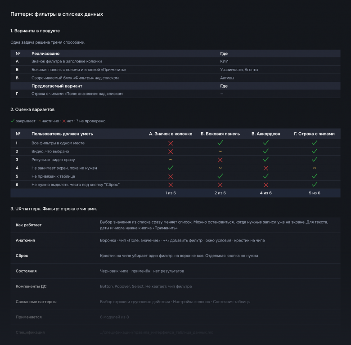Click the green check legend icon beside «закрывает»
The image size is (351, 345).
pos(13,121)
